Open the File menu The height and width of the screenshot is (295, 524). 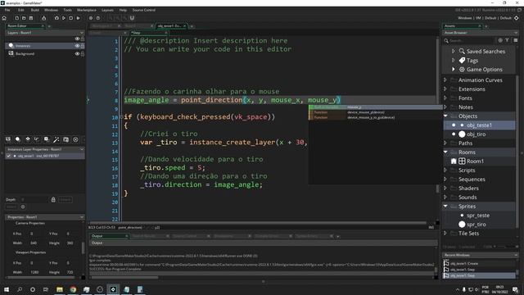click(7, 10)
